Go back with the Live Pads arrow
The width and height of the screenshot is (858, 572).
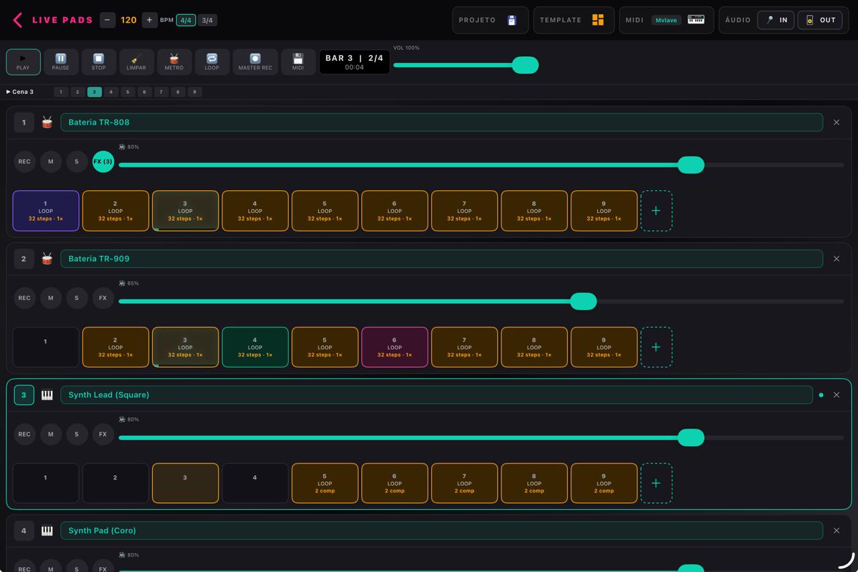tap(17, 20)
